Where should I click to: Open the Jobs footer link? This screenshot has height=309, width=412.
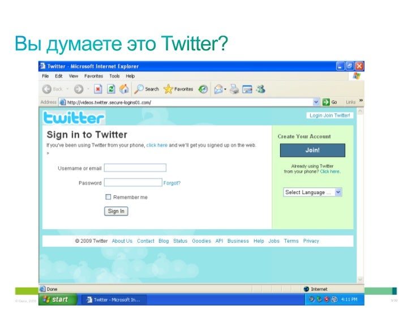[x=274, y=241]
